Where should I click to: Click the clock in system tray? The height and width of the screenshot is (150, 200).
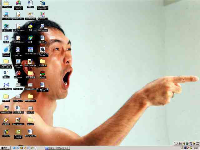click(x=196, y=148)
